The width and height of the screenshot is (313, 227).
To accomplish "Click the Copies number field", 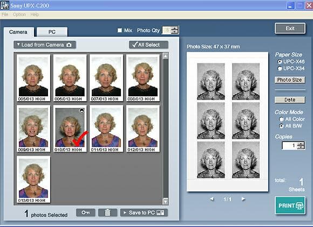I will tap(289, 145).
